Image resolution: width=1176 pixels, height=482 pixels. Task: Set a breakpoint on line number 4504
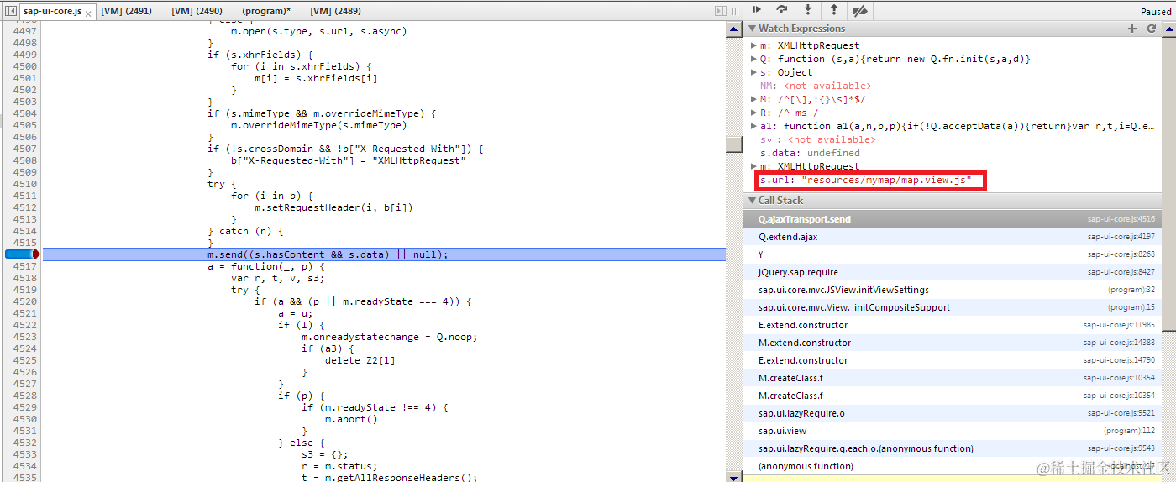point(24,113)
